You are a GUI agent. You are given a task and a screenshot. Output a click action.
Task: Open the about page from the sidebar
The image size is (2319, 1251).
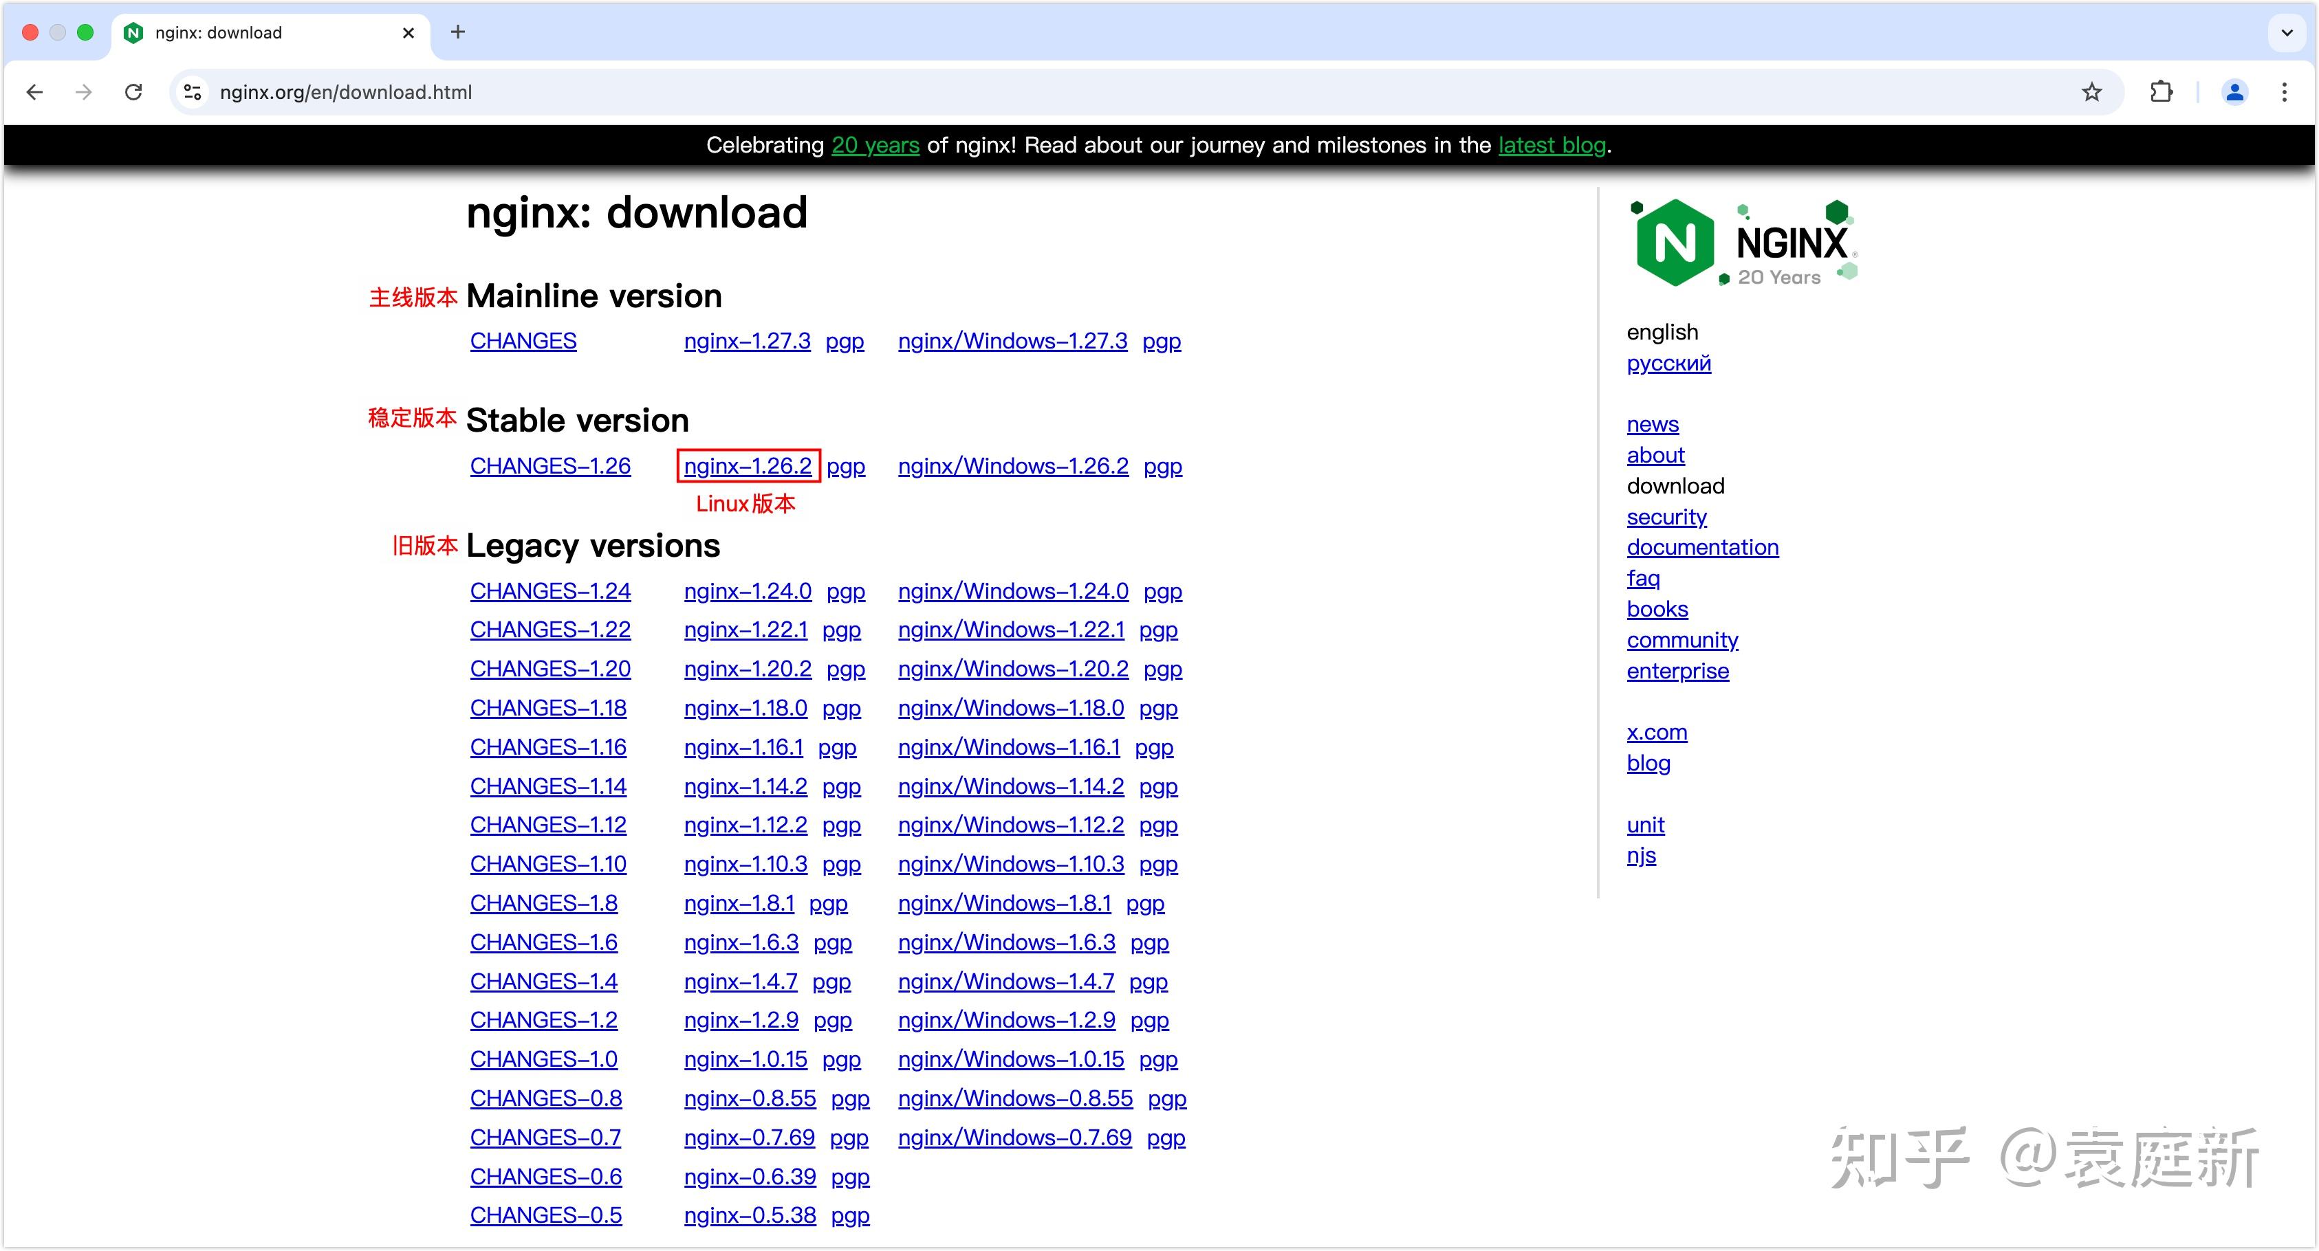pyautogui.click(x=1655, y=454)
